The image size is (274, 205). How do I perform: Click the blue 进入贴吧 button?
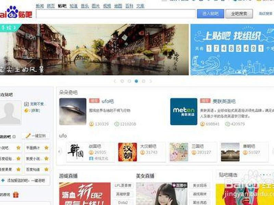pos(211,14)
